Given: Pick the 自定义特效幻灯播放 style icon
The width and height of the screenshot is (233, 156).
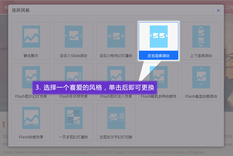Looking at the screenshot, I should click(x=116, y=36).
